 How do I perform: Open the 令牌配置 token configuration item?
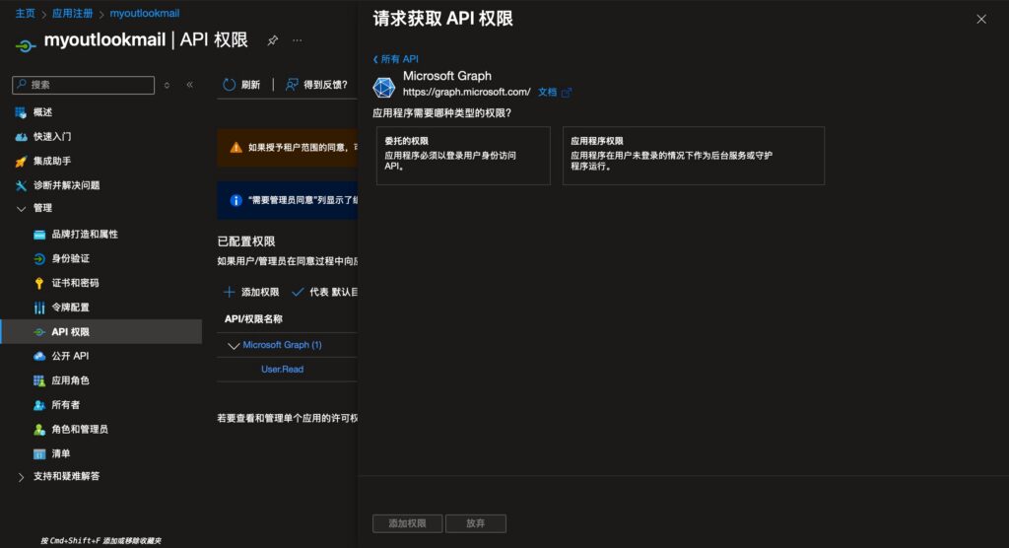click(x=70, y=308)
